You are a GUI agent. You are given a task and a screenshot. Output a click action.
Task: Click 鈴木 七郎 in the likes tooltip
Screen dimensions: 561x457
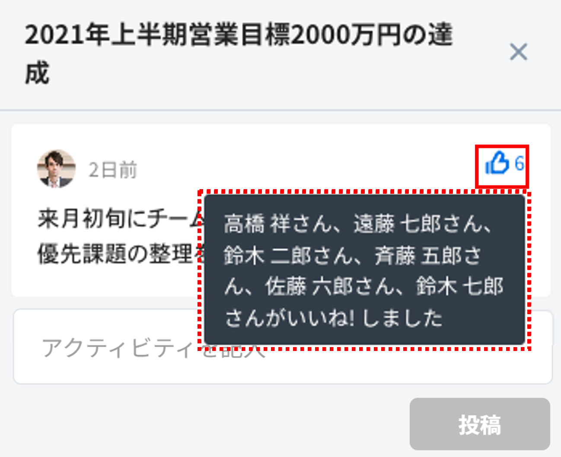[x=460, y=286]
